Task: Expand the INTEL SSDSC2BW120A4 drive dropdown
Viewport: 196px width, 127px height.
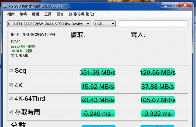Action: click(49, 24)
